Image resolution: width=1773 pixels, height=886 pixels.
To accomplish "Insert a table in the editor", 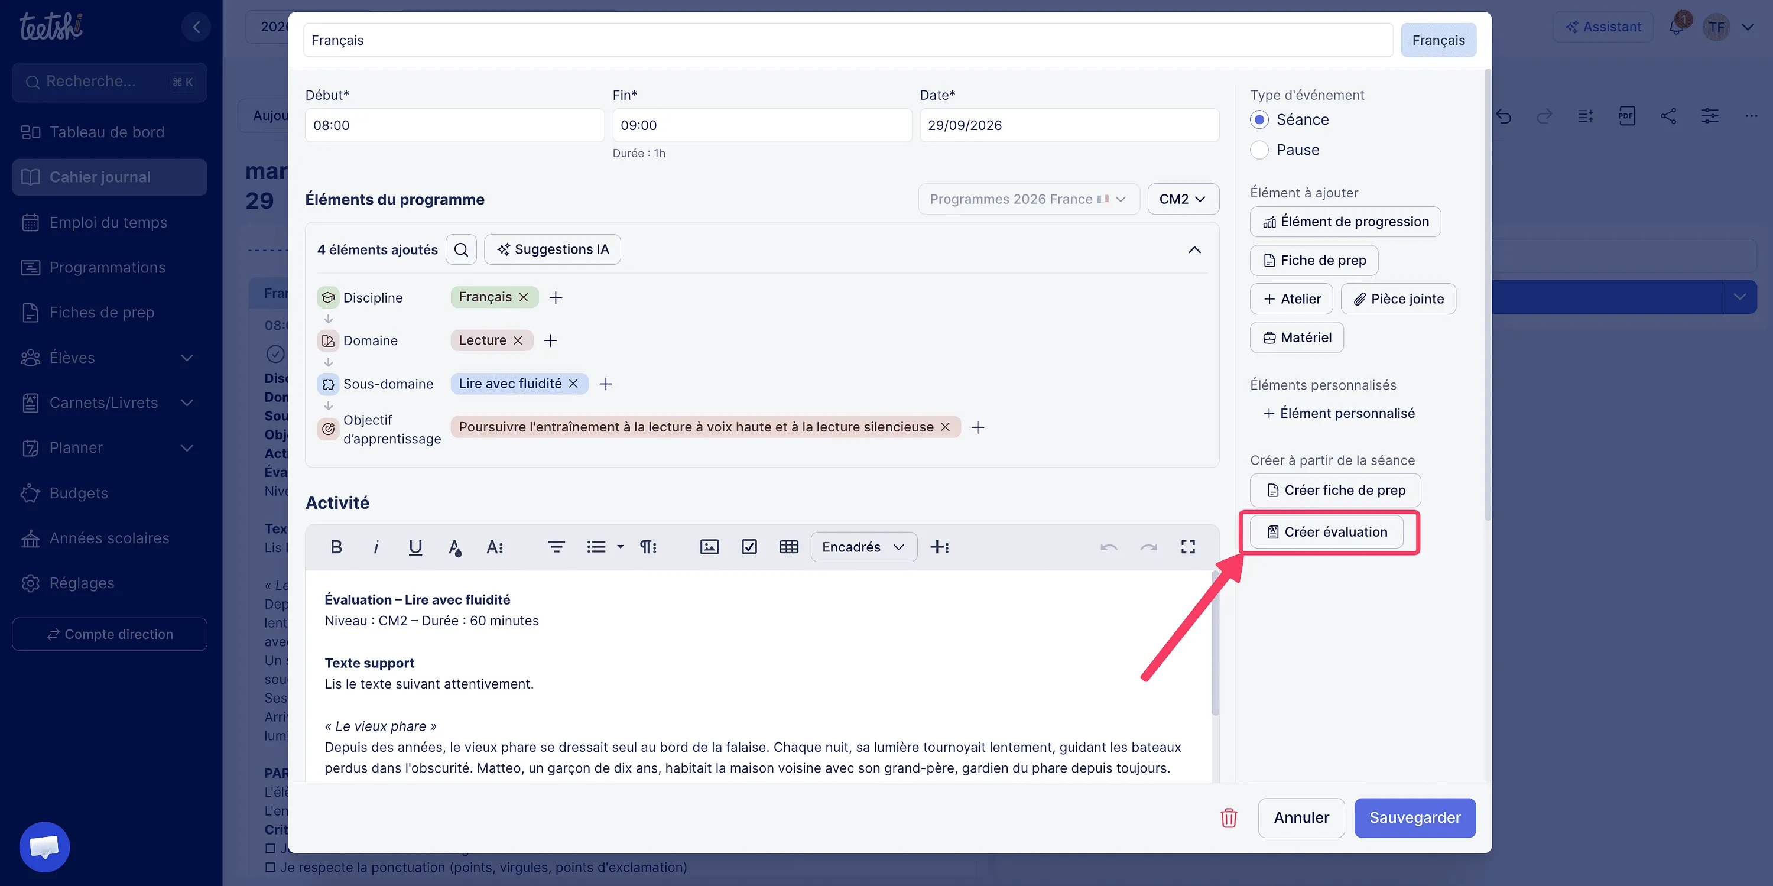I will point(789,547).
